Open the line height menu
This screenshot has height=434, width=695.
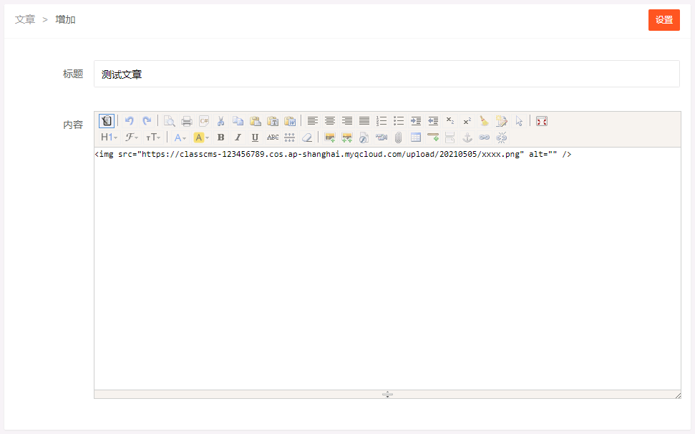pos(289,138)
